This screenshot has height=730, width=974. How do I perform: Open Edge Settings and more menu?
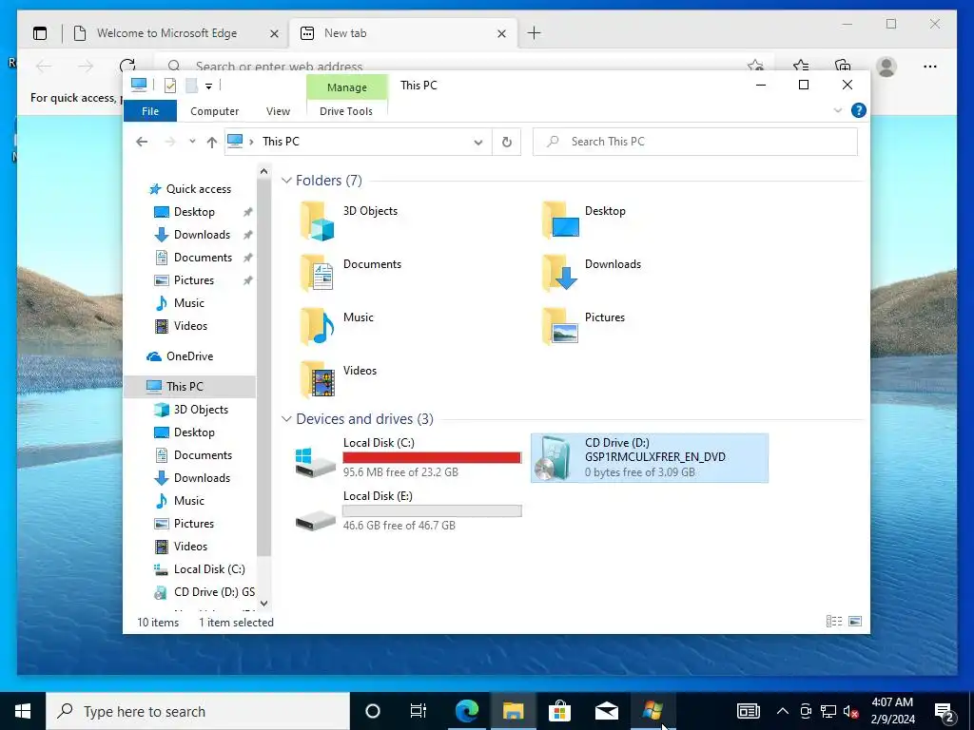[930, 67]
